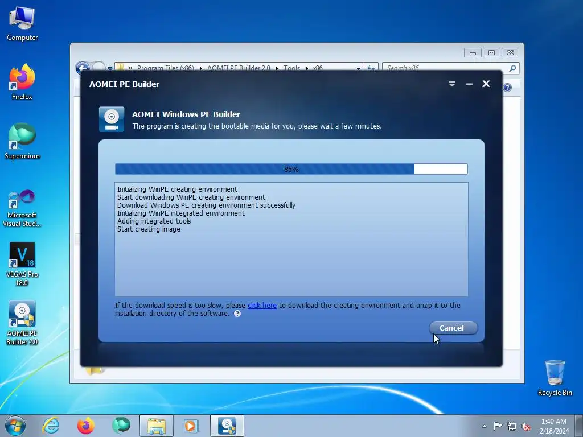Screen dimensions: 583x437
Task: Switch to AOMEI PE Builder taskbar button
Action: coord(227,426)
